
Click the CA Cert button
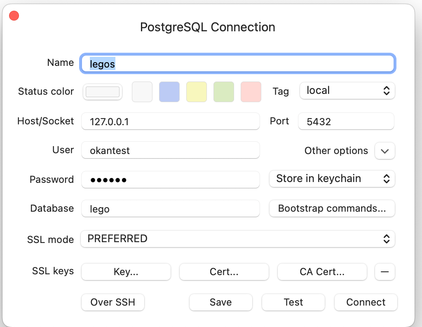click(322, 272)
